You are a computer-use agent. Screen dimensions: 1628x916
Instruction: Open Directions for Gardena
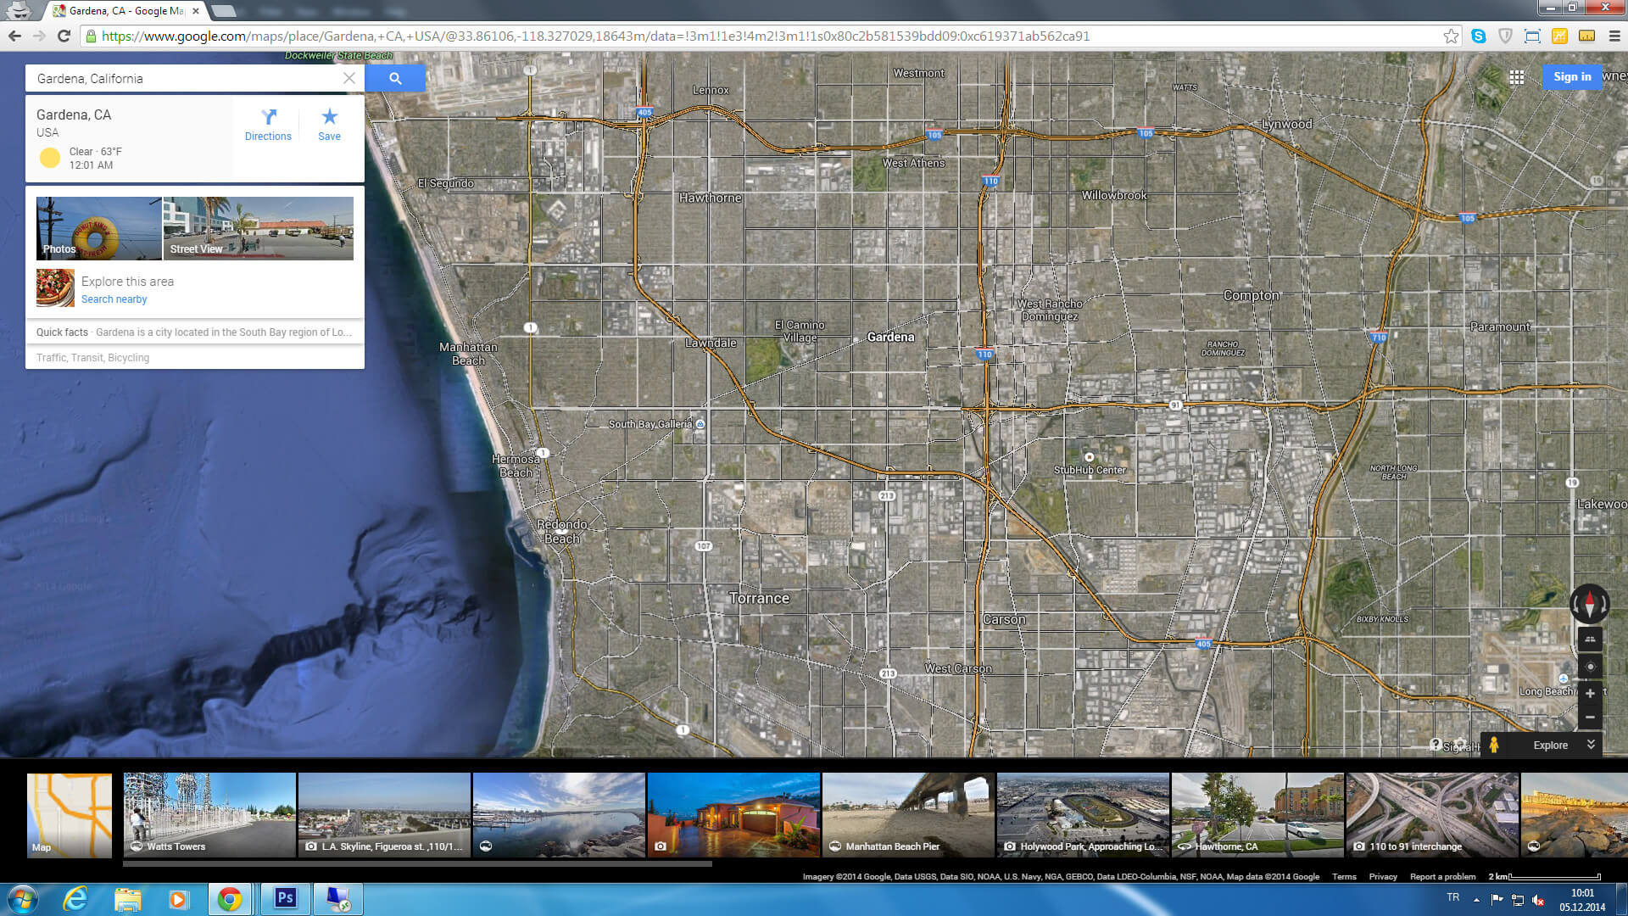click(268, 124)
